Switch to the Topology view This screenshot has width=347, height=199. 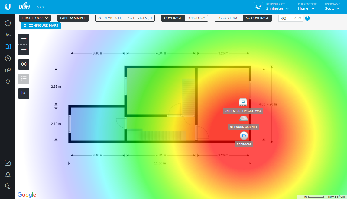196,18
